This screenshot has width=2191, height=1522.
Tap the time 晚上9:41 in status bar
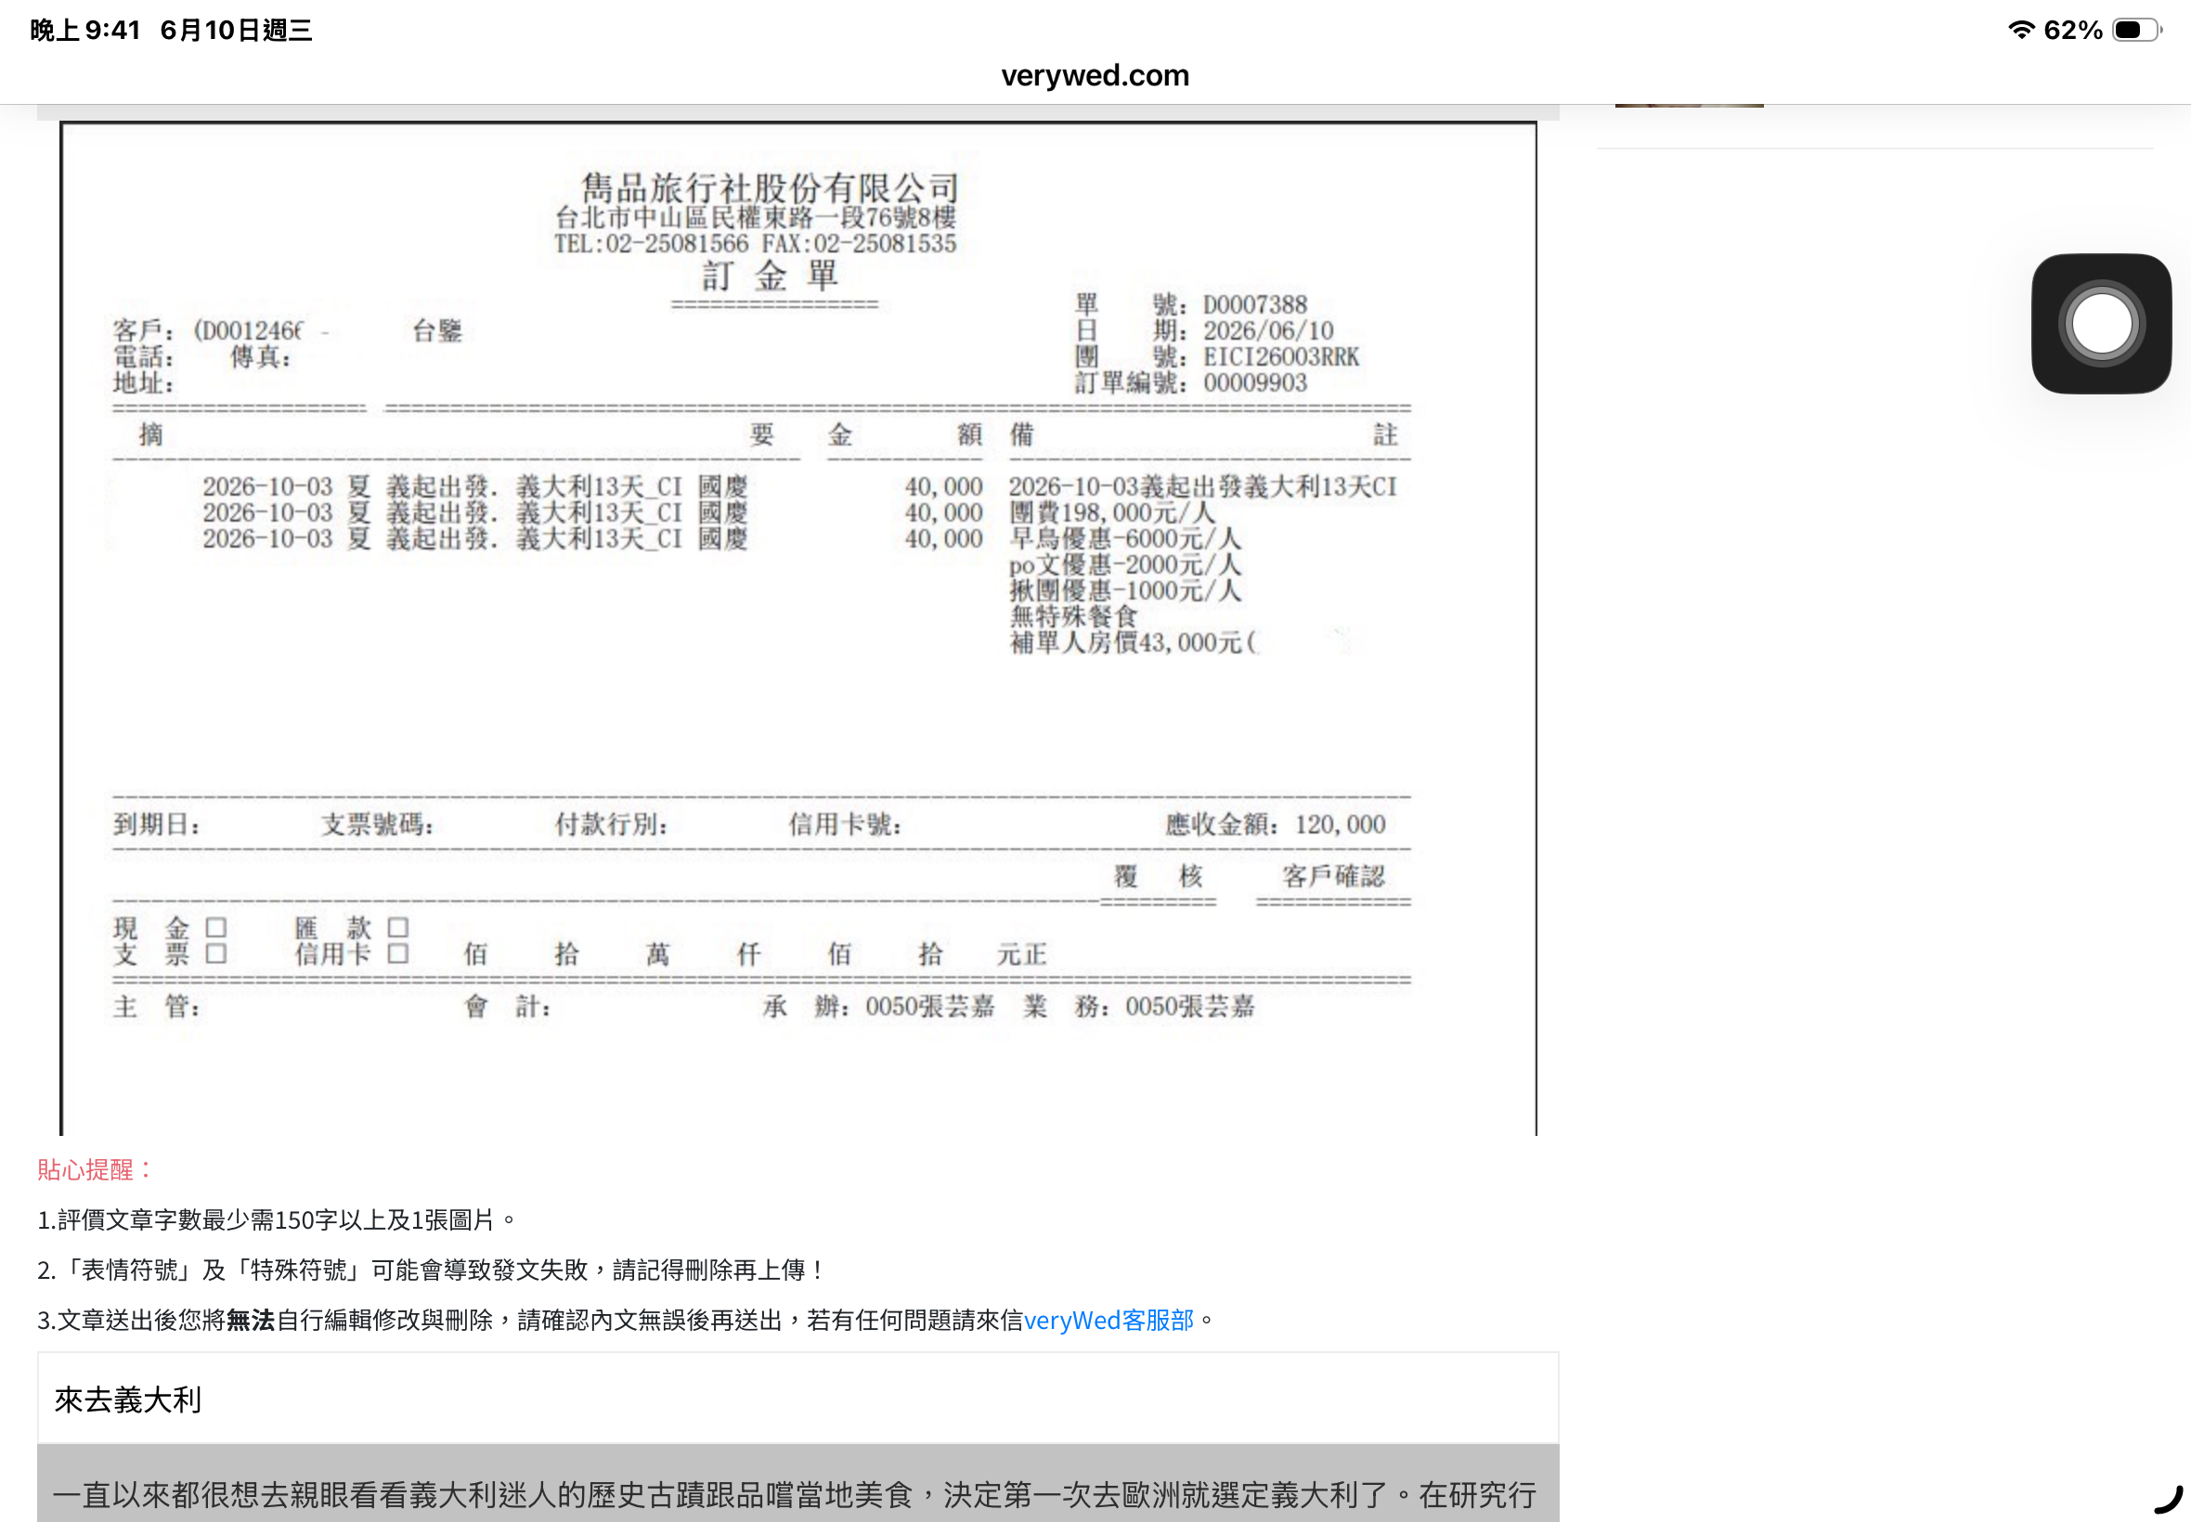pyautogui.click(x=84, y=31)
